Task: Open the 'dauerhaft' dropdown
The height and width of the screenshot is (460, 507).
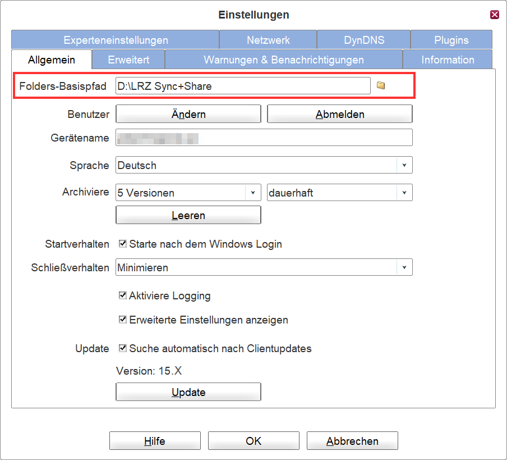Action: click(x=404, y=193)
